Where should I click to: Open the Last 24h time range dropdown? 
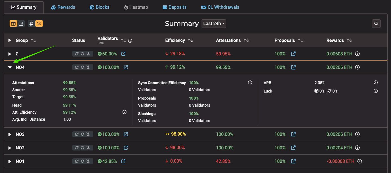coord(214,24)
